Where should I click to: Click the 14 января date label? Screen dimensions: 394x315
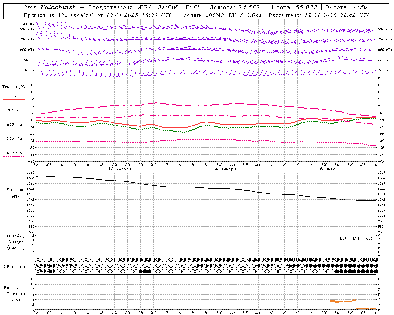pos(224,169)
